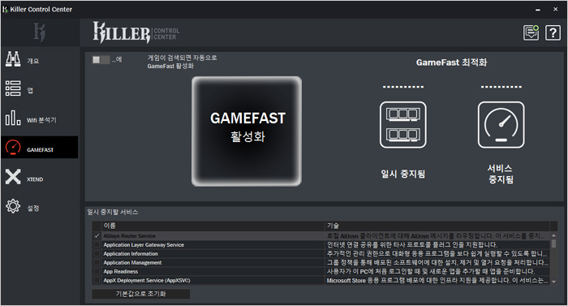Image resolution: width=568 pixels, height=306 pixels.
Task: Check the Application Information checkbox
Action: pyautogui.click(x=97, y=253)
